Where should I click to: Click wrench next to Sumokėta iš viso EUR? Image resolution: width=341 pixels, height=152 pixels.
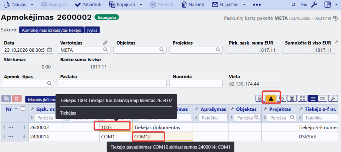pos(337,42)
